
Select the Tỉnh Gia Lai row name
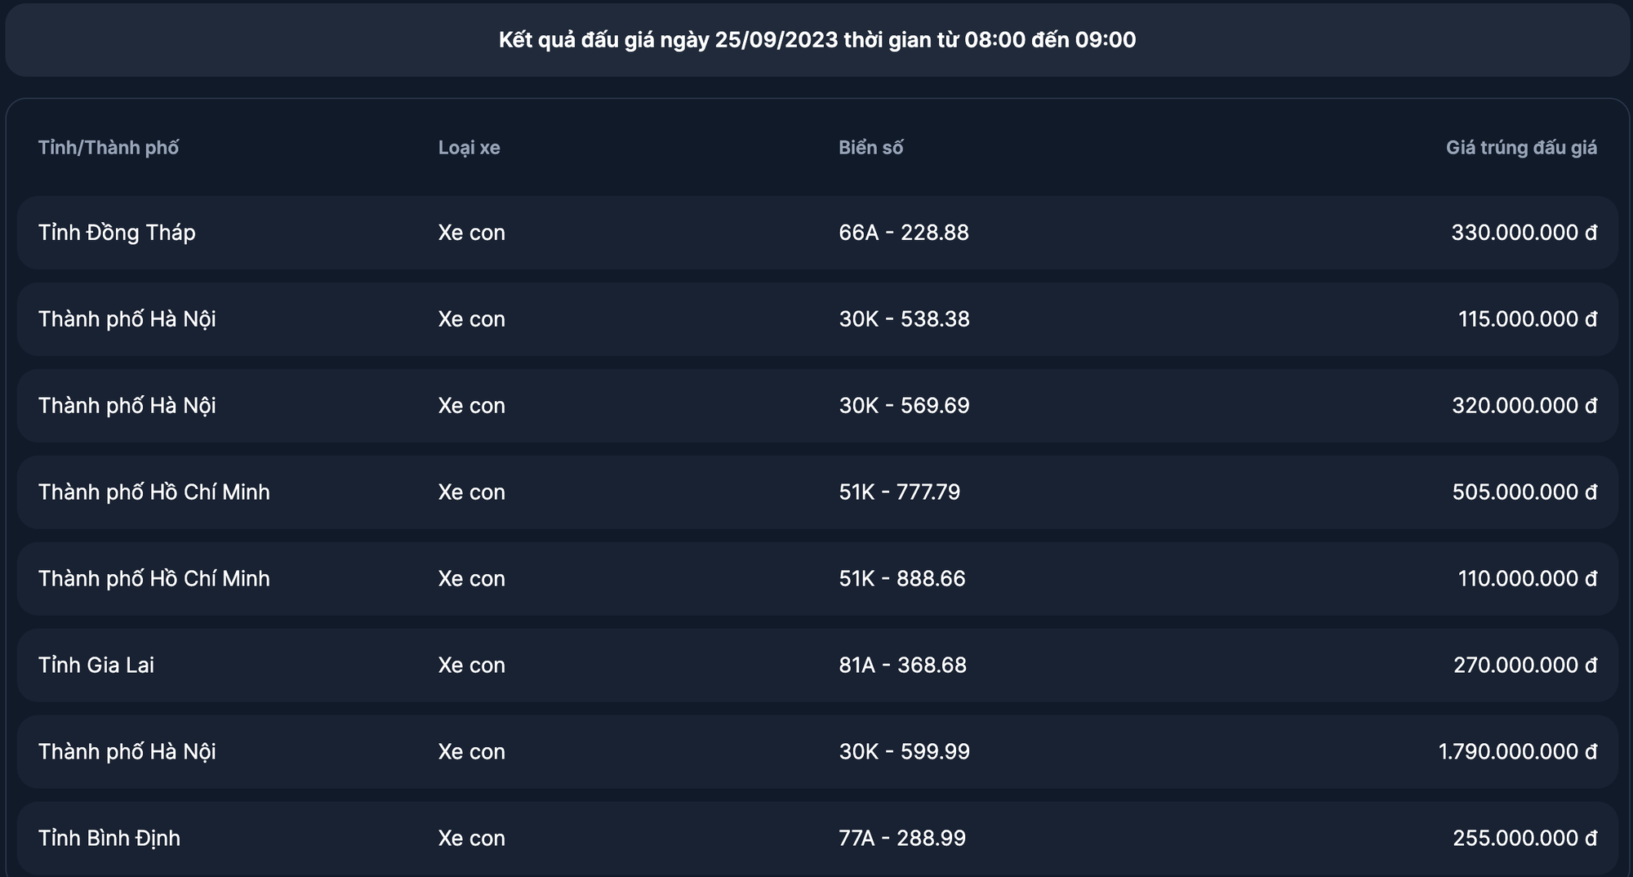tap(96, 666)
